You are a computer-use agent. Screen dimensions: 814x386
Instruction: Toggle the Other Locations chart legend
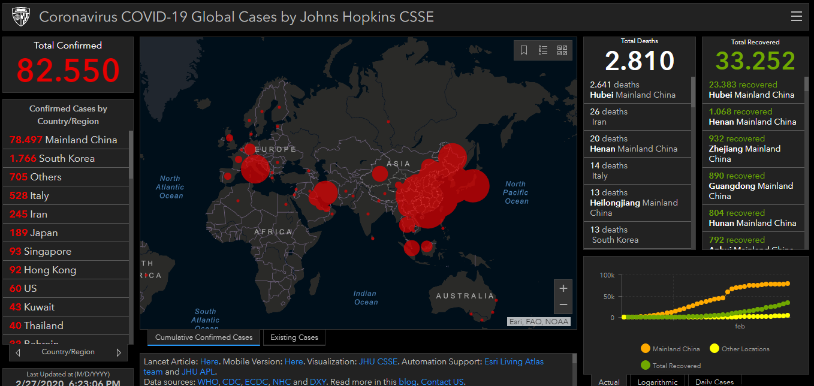pyautogui.click(x=739, y=349)
